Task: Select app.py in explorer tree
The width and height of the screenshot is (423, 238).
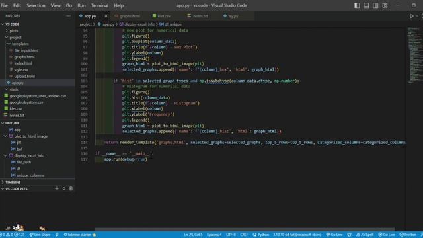Action: tap(18, 83)
